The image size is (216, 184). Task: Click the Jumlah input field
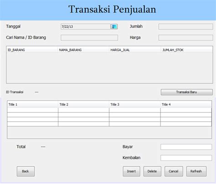click(x=185, y=26)
